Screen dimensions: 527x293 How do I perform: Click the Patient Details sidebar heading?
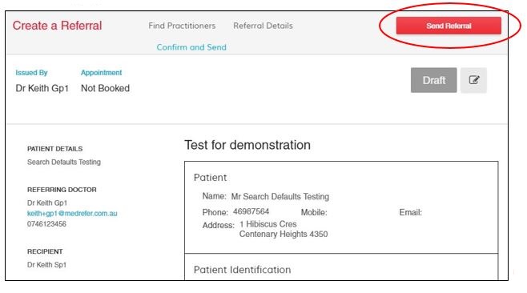coord(54,149)
